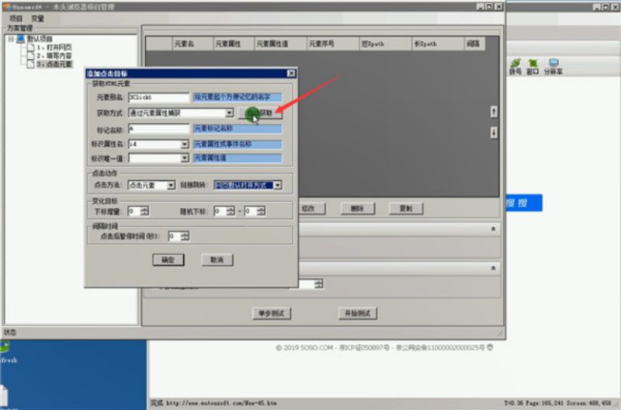Move row up with arrow button
621x410 pixels.
pos(494,112)
